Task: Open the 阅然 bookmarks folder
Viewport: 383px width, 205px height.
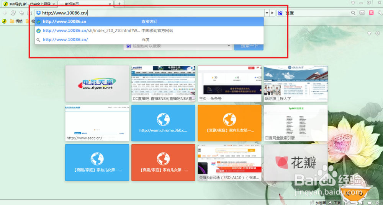Action: pyautogui.click(x=16, y=21)
